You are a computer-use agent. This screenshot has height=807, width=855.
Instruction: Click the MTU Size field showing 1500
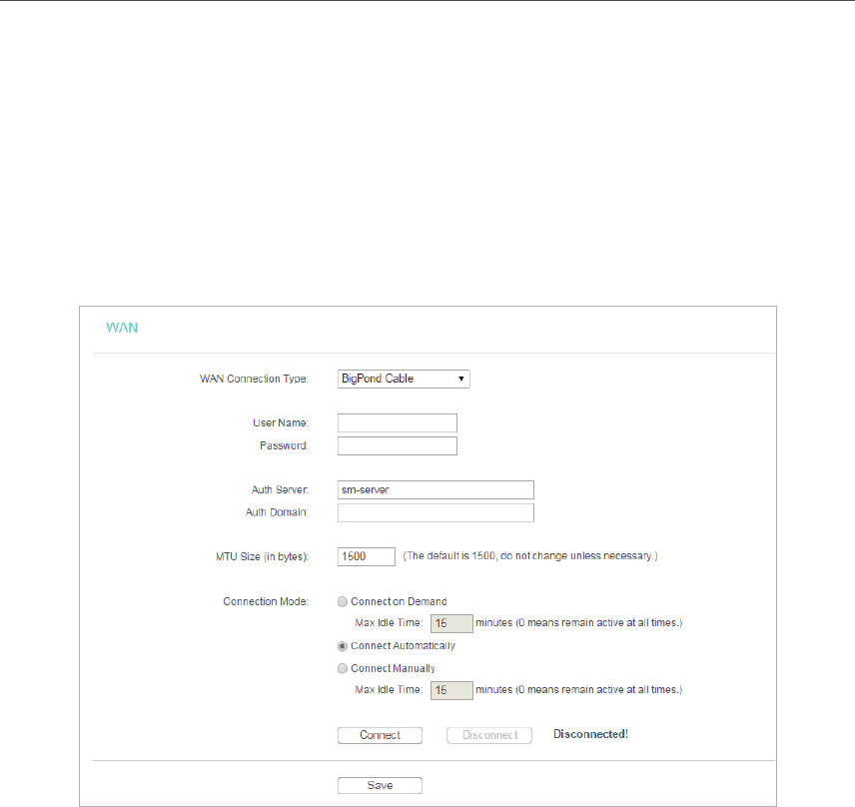366,556
